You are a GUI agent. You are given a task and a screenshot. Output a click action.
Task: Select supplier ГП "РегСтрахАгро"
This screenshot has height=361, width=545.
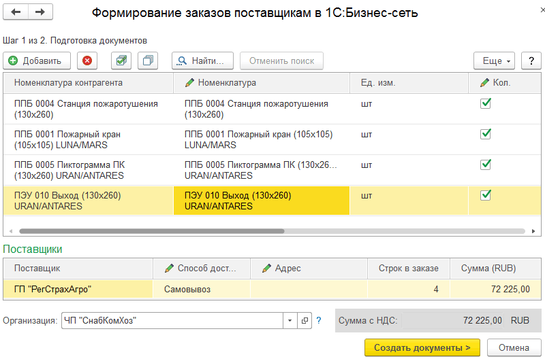coord(78,289)
